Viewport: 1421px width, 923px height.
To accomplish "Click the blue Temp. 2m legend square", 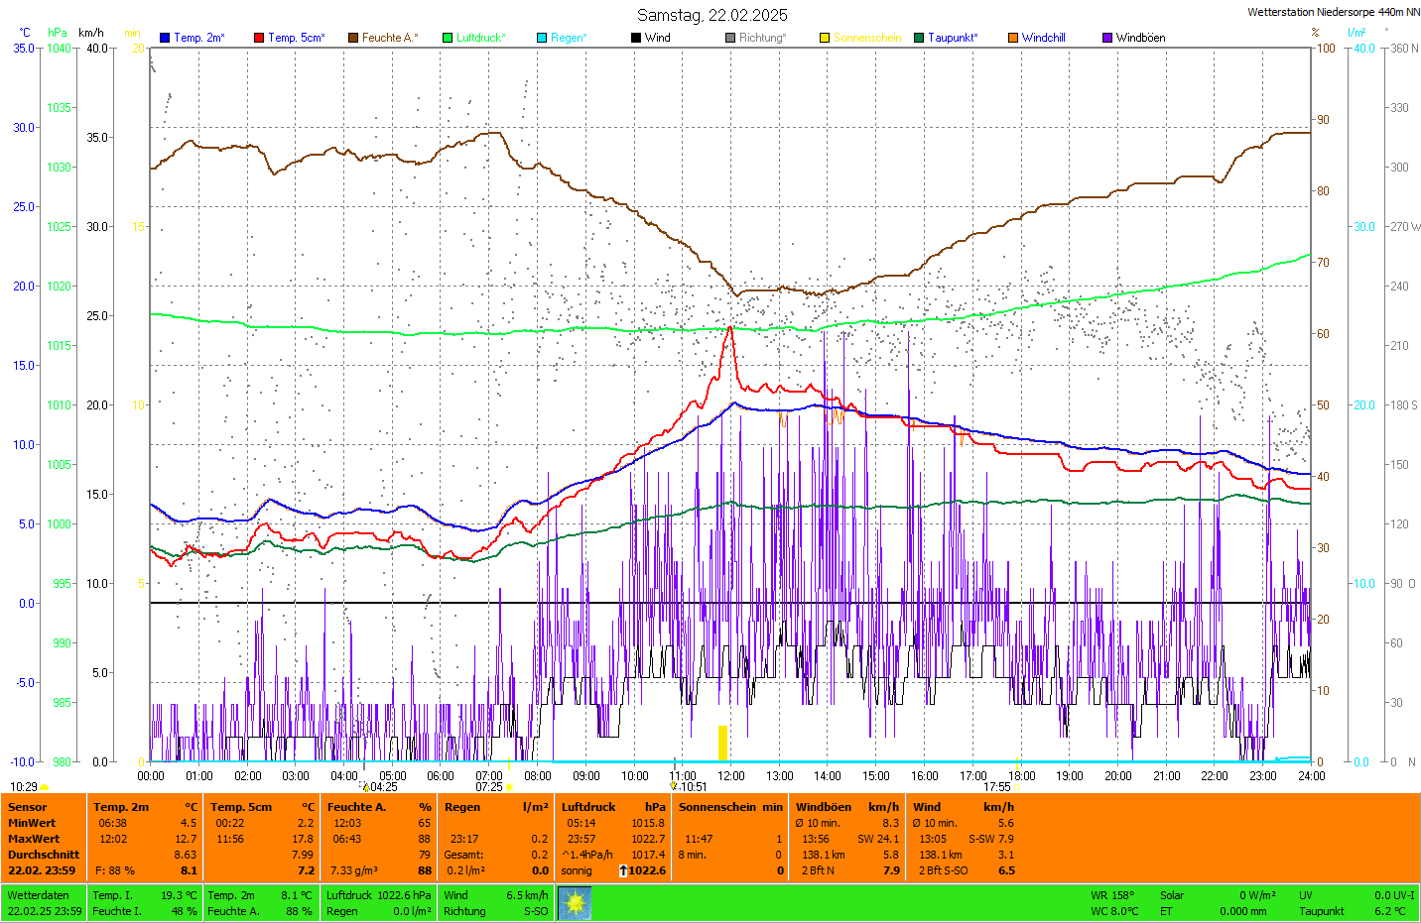I will (x=165, y=38).
